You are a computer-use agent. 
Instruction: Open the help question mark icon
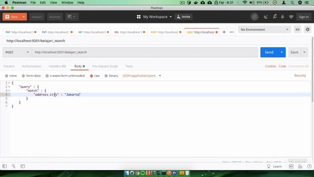coord(309,166)
